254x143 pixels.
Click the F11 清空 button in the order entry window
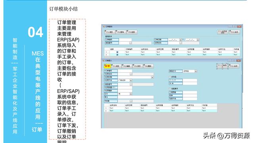(116, 66)
